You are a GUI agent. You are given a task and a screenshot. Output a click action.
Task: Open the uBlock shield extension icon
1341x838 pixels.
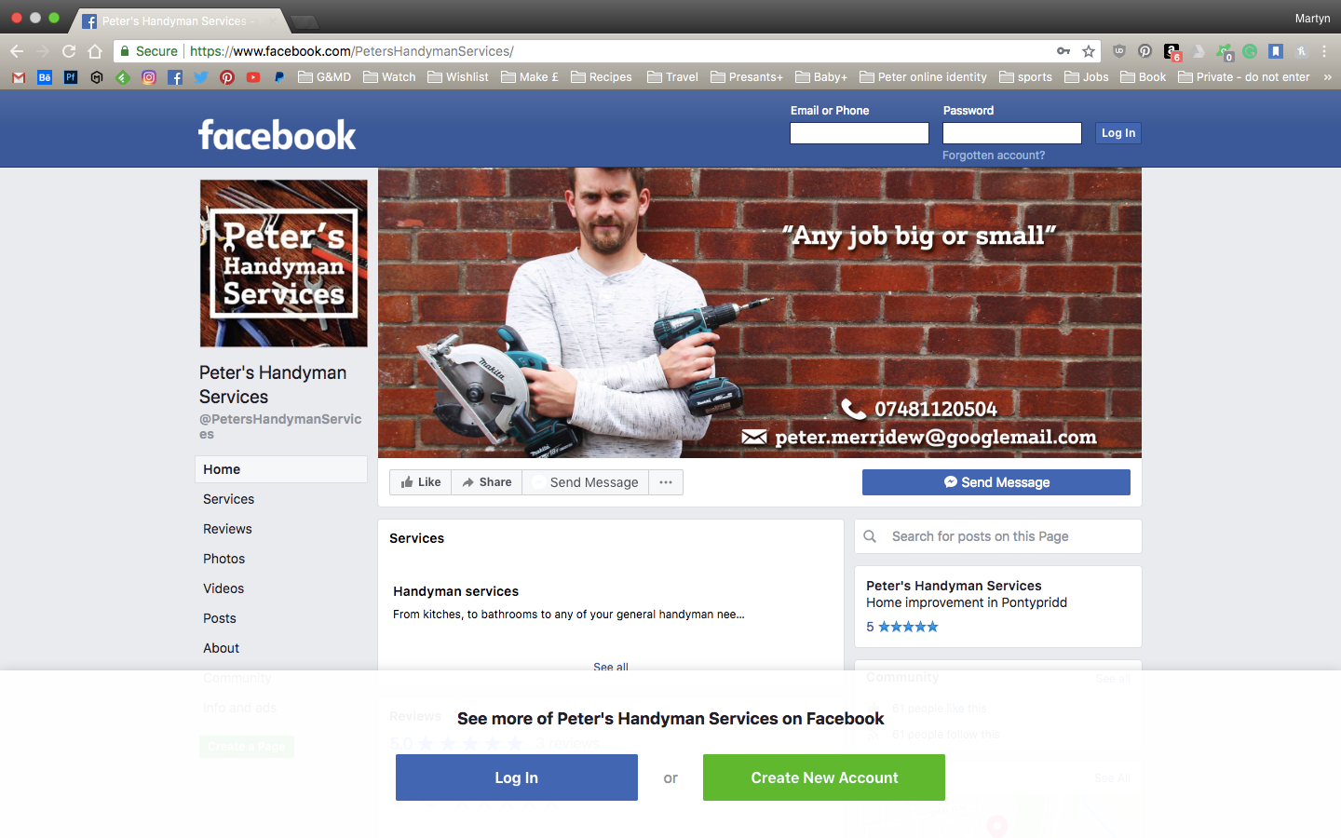1119,51
